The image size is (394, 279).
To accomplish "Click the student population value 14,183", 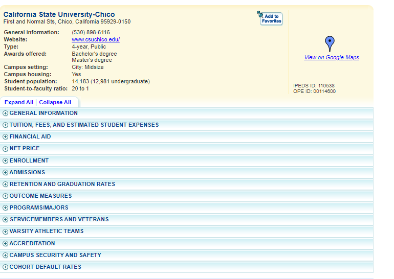I will [x=80, y=82].
